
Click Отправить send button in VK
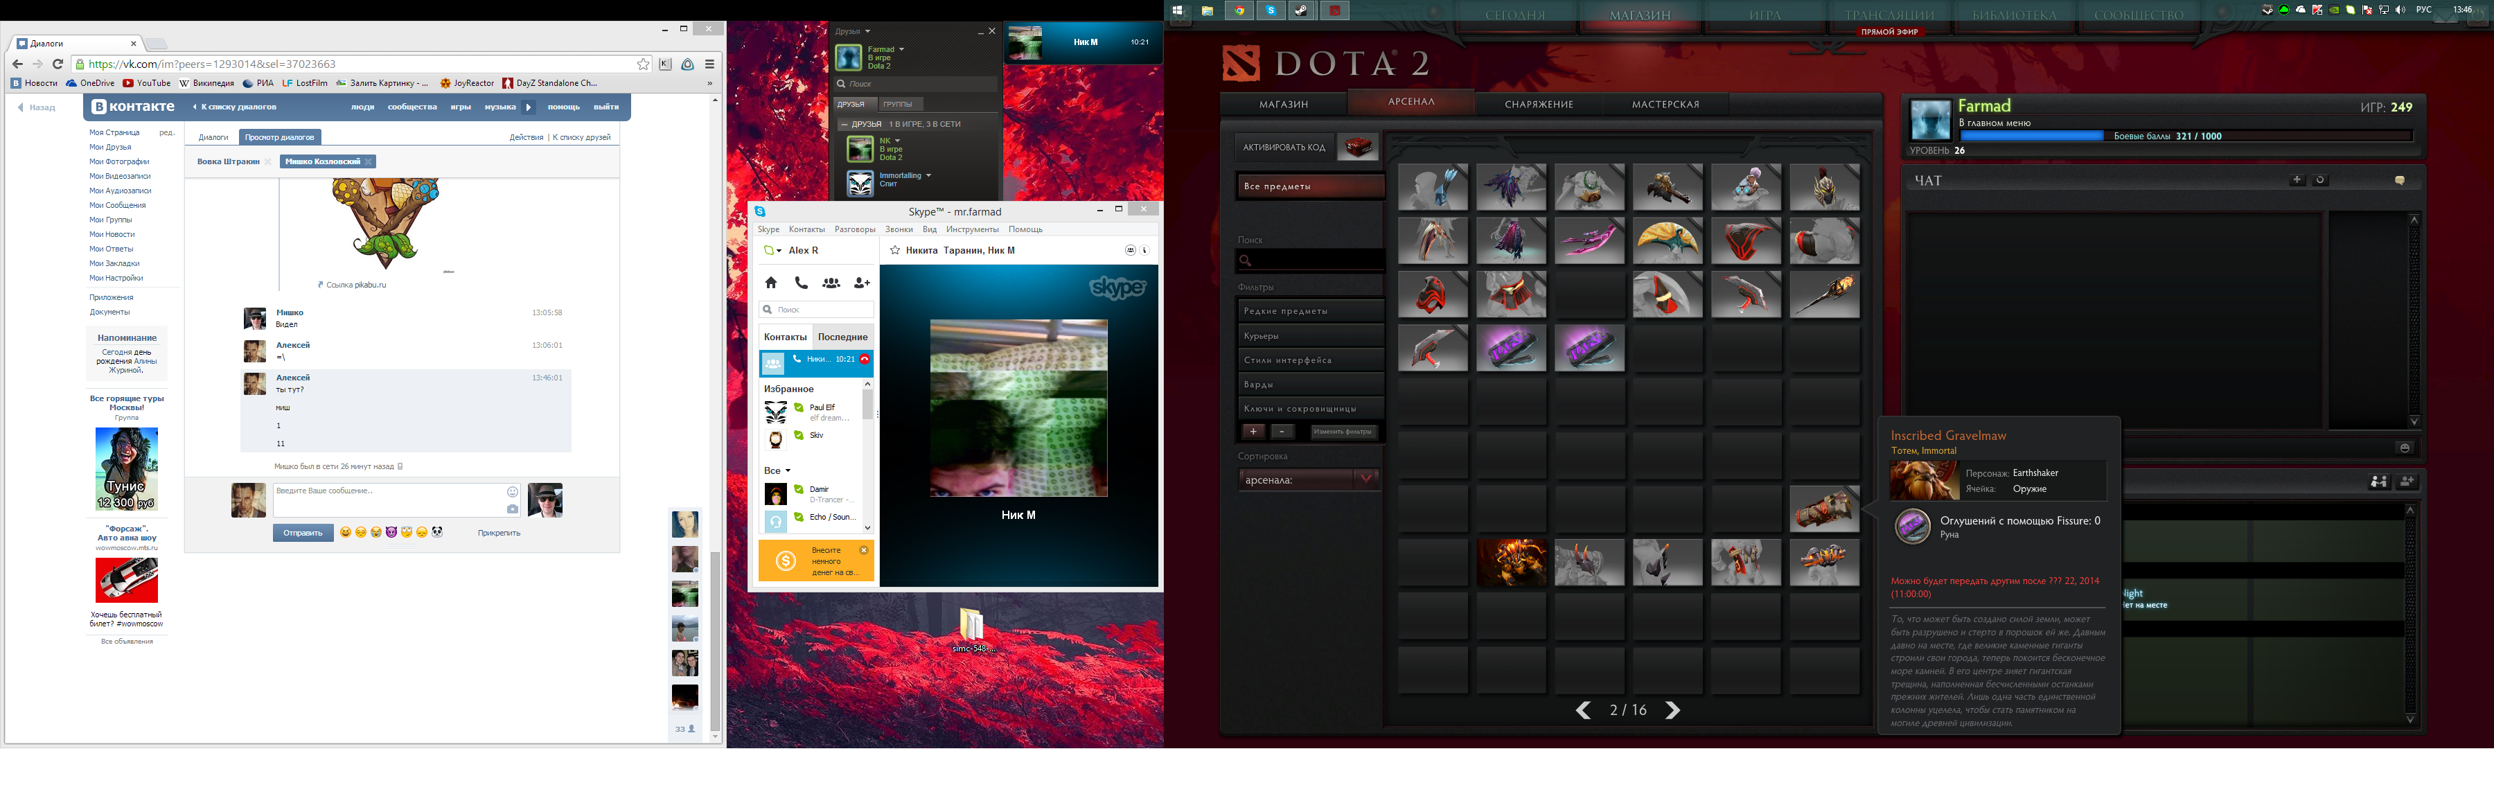[303, 532]
